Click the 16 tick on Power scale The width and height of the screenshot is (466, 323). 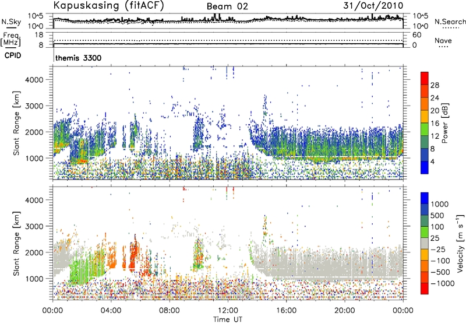tap(435, 124)
